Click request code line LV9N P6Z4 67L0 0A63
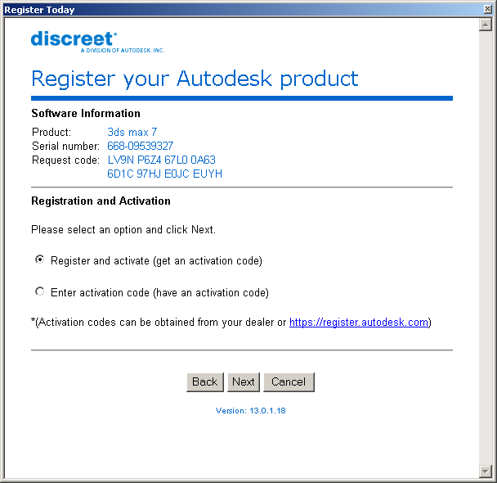Image resolution: width=497 pixels, height=483 pixels. point(162,160)
